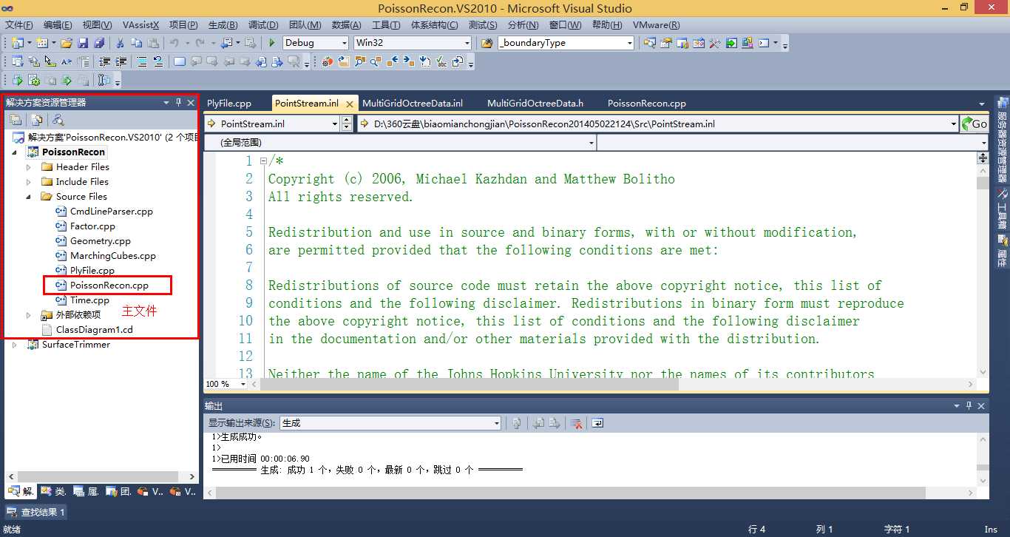Image resolution: width=1010 pixels, height=537 pixels.
Task: Click the Find in Files icon left of _boundaryType
Action: 487,43
